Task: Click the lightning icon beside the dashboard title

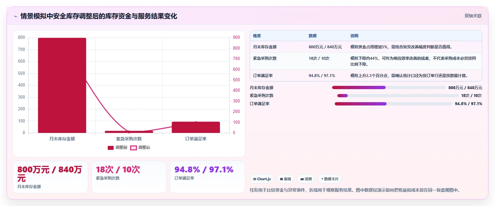Action: pos(15,16)
